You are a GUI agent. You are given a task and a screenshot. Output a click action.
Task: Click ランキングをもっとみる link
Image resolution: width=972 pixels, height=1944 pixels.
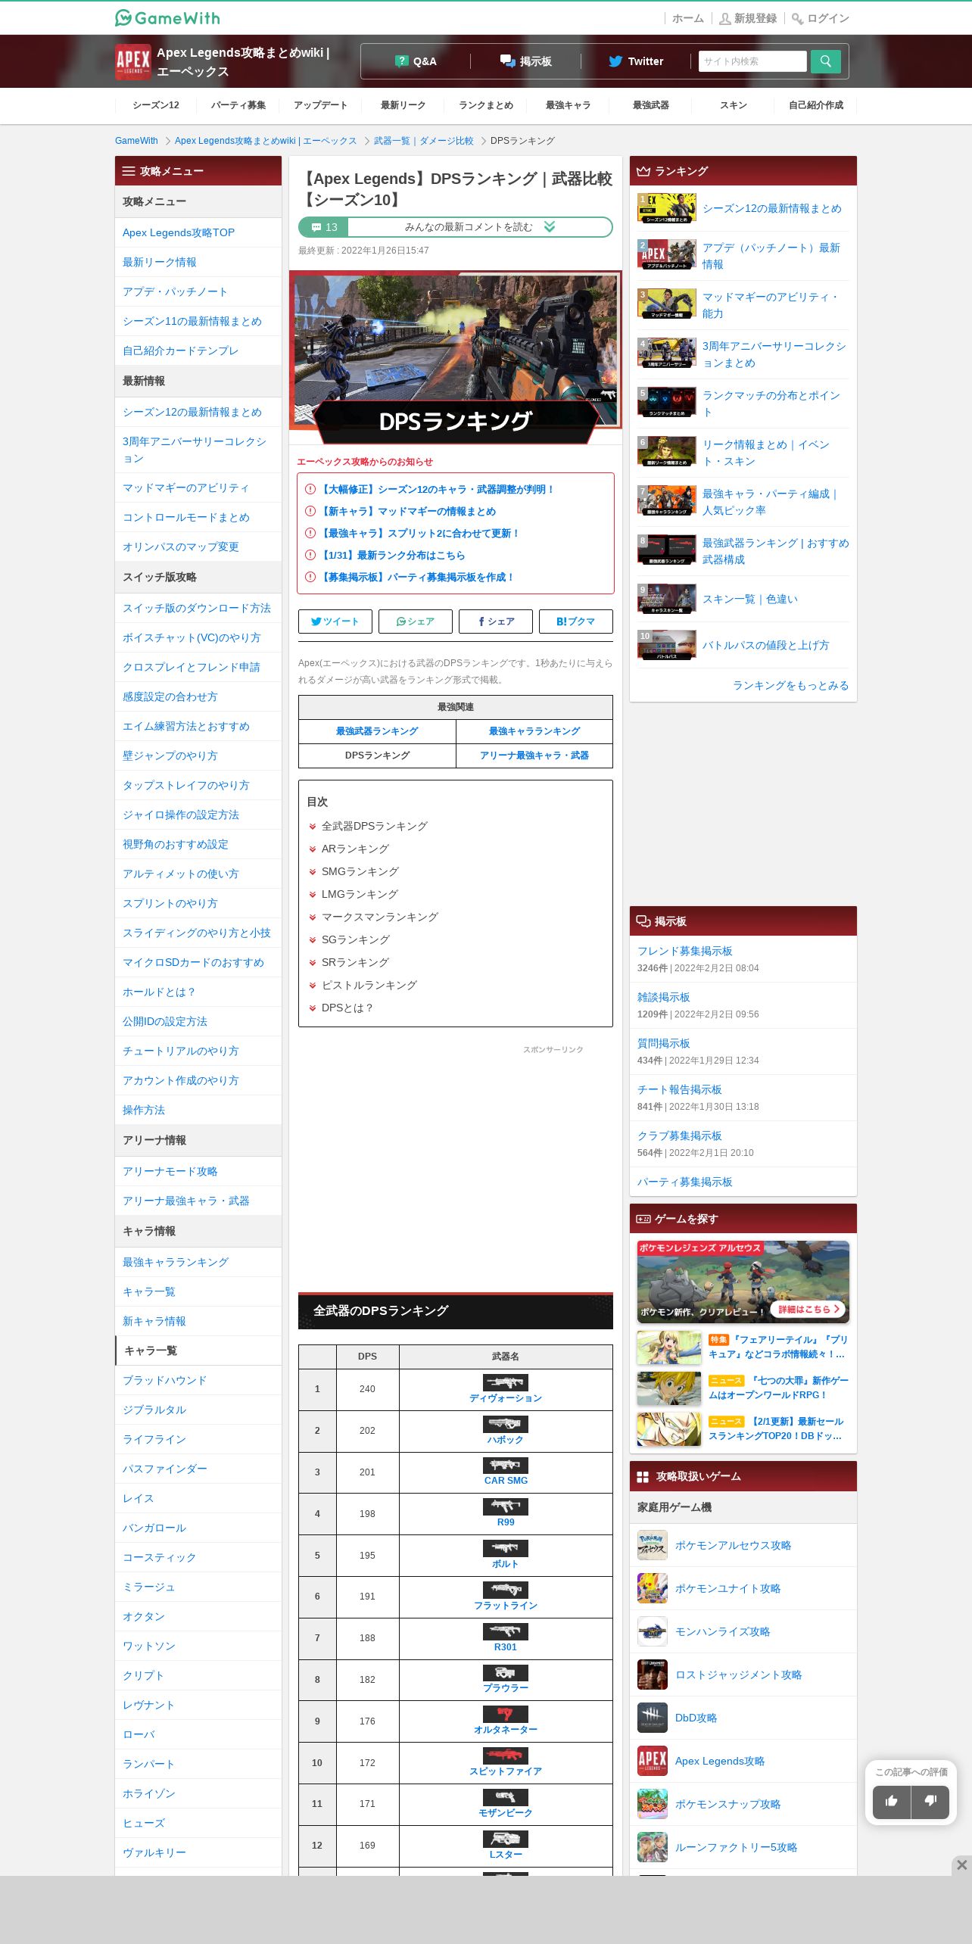pyautogui.click(x=790, y=685)
